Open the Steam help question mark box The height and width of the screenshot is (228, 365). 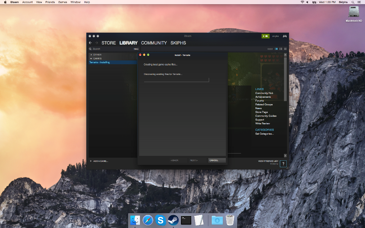coord(283,164)
